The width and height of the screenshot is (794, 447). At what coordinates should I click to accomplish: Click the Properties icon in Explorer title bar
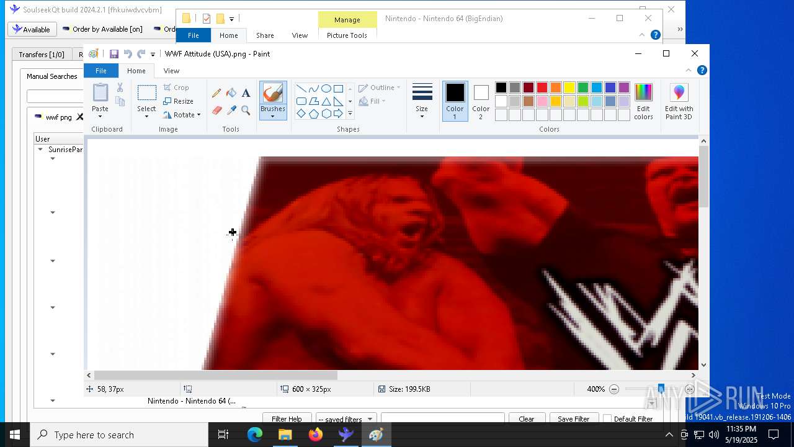(x=207, y=19)
